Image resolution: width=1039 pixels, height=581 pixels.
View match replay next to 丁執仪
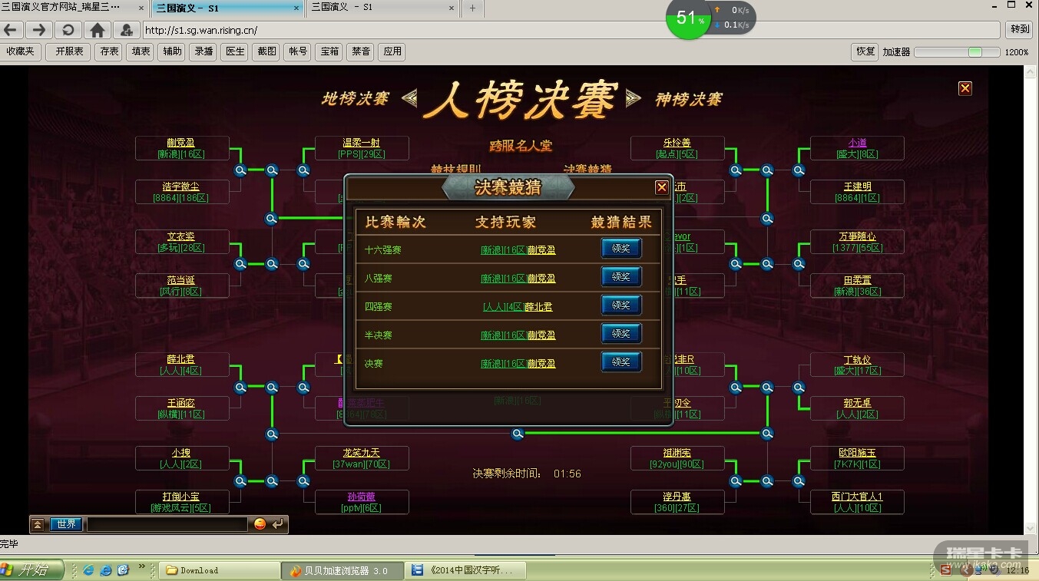tap(799, 388)
